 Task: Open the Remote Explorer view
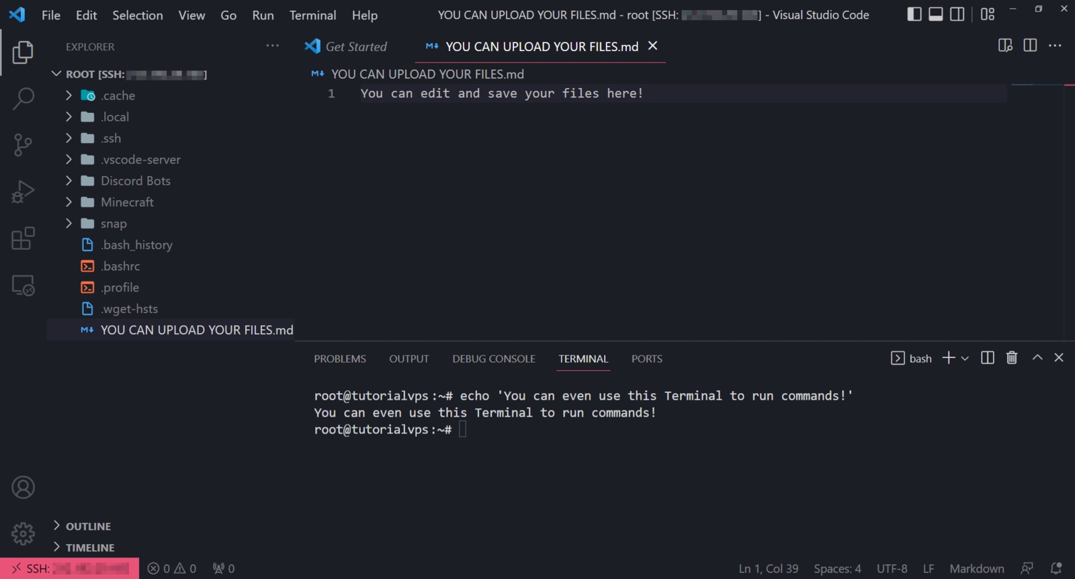[x=23, y=286]
